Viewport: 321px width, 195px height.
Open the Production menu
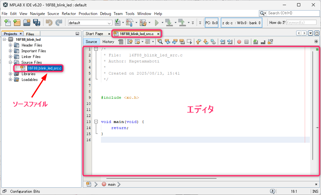[88, 14]
